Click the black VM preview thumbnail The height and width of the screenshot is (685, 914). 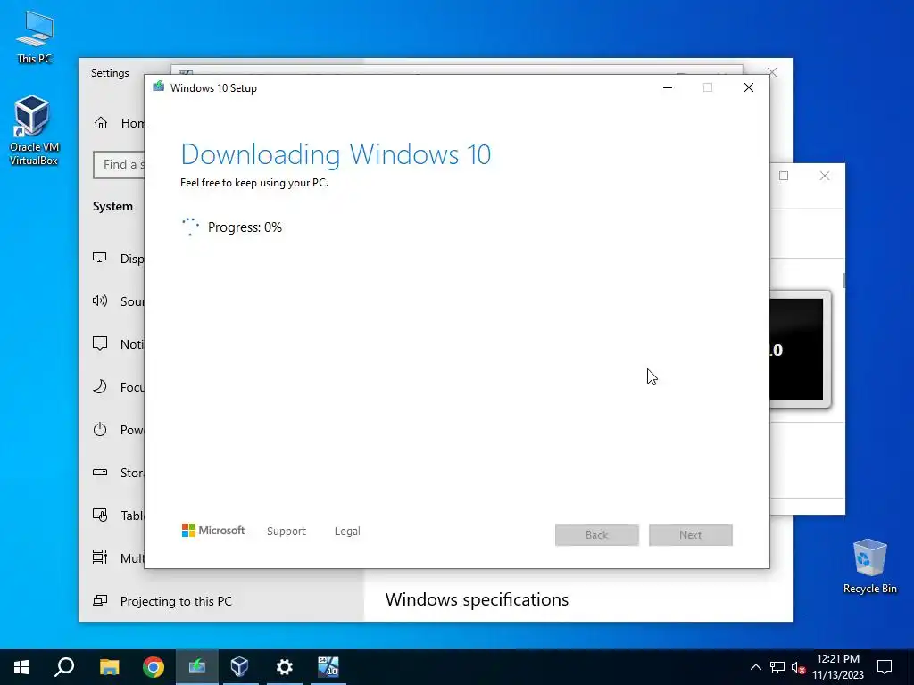(x=796, y=350)
